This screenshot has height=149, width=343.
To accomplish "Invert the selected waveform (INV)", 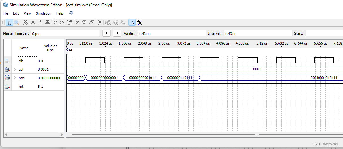I will coord(70,23).
